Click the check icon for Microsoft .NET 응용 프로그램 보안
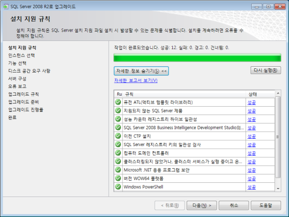Image resolution: width=289 pixels, height=217 pixels. tap(118, 170)
